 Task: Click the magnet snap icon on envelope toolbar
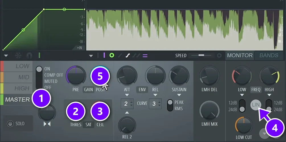point(29,56)
